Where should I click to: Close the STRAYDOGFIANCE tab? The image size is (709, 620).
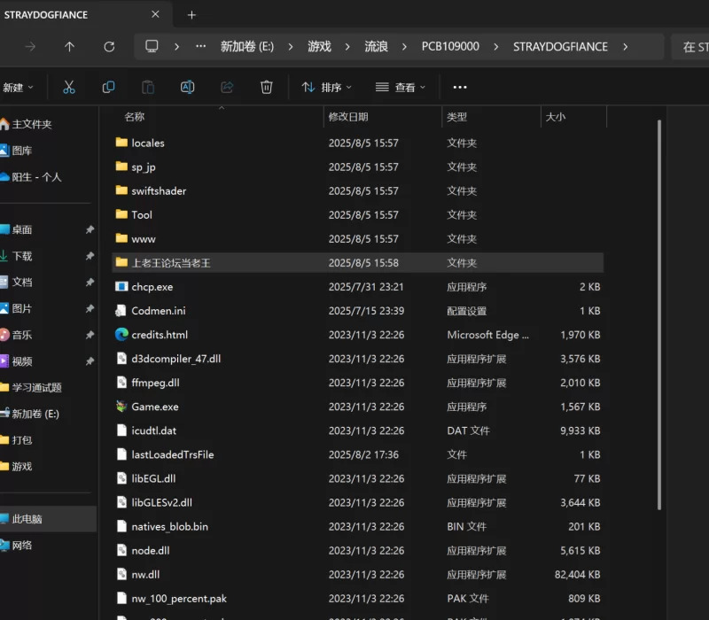pyautogui.click(x=155, y=14)
